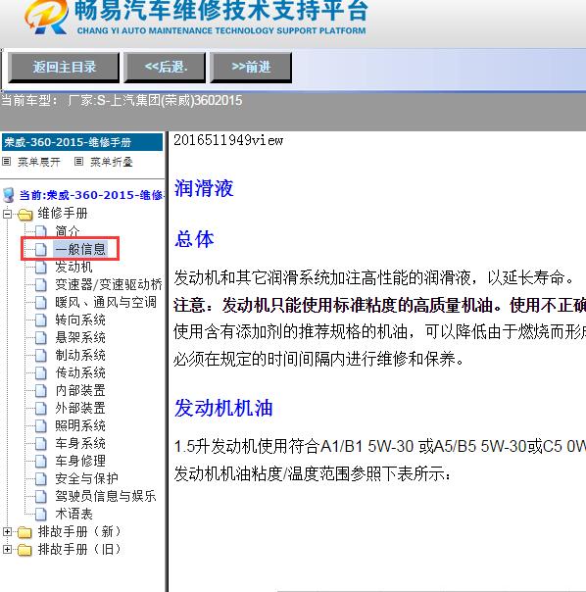Click page icon next to 车身系统
This screenshot has width=586, height=592.
pos(41,443)
